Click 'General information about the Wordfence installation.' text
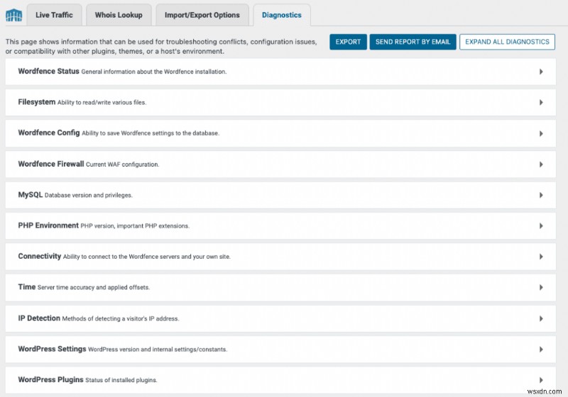The image size is (568, 397). (x=154, y=72)
